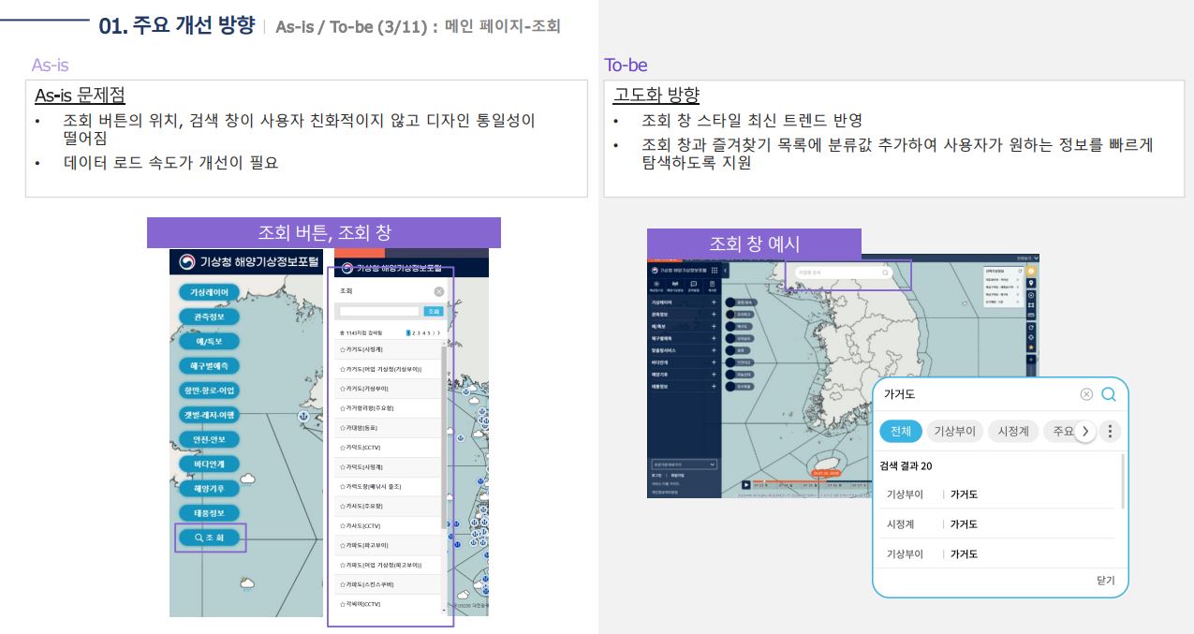Clear the 가거도 search text with the X icon
This screenshot has width=1194, height=634.
coord(1086,394)
